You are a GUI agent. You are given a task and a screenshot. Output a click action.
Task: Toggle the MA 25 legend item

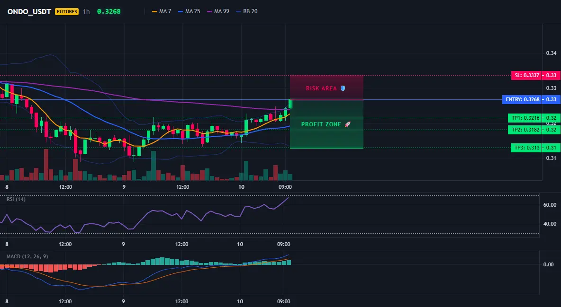(189, 11)
